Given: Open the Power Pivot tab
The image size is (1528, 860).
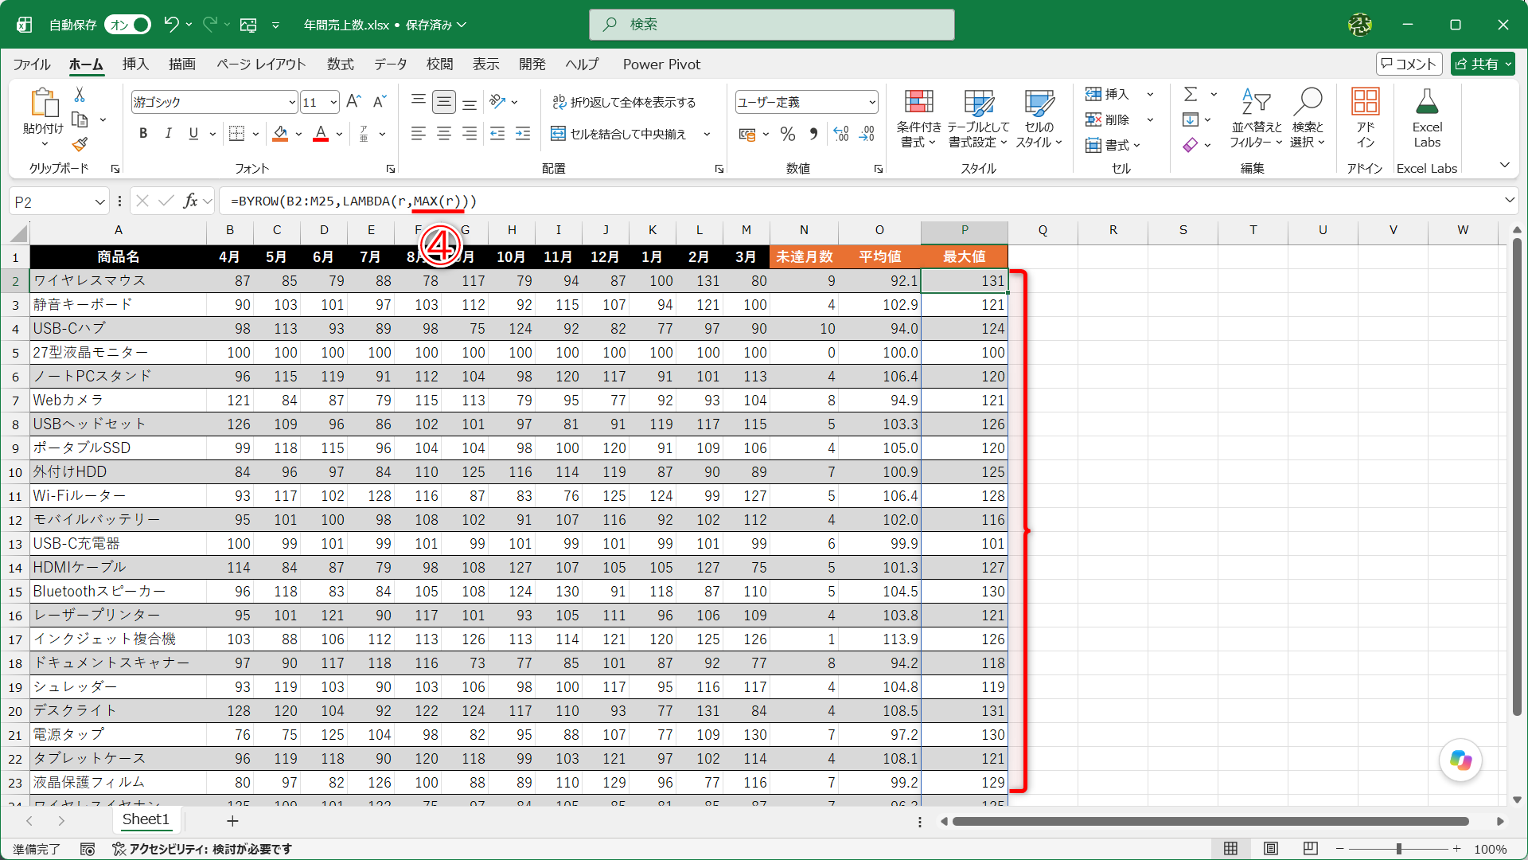Looking at the screenshot, I should tap(661, 64).
